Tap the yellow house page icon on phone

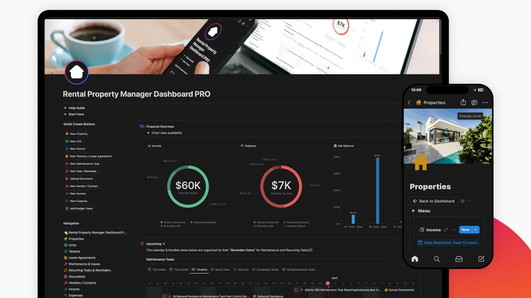click(x=421, y=162)
